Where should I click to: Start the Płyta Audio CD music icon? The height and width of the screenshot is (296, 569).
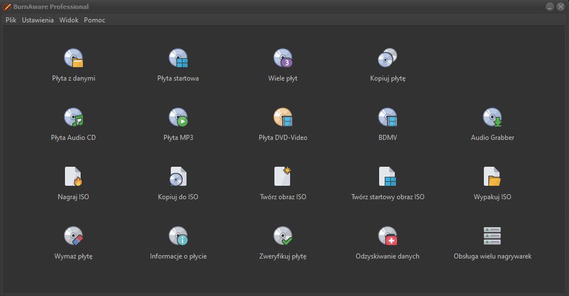[x=74, y=117]
